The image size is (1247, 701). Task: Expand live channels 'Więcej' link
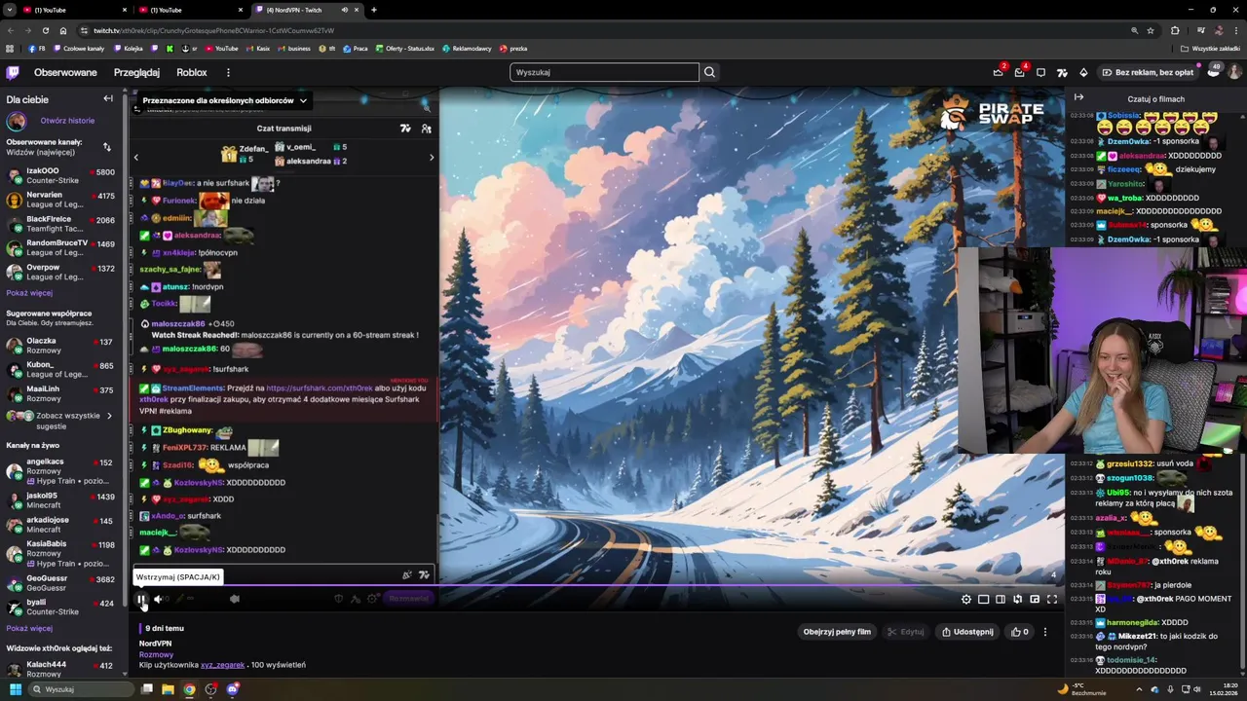pos(29,628)
